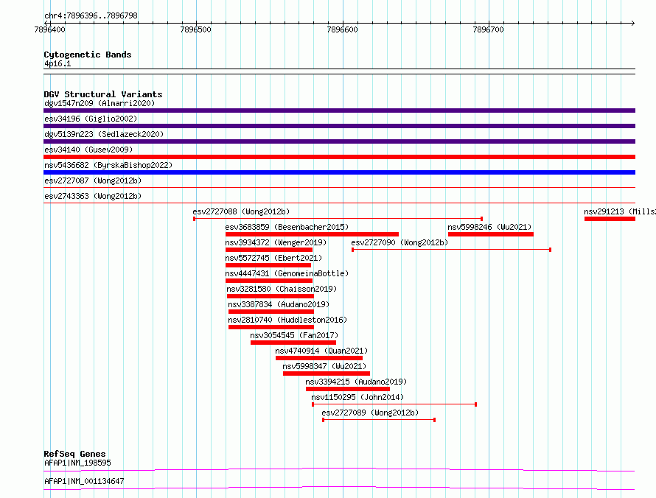Click the nsv1150295 (John2014) label
Screen dimensions: 656x498
pos(357,397)
